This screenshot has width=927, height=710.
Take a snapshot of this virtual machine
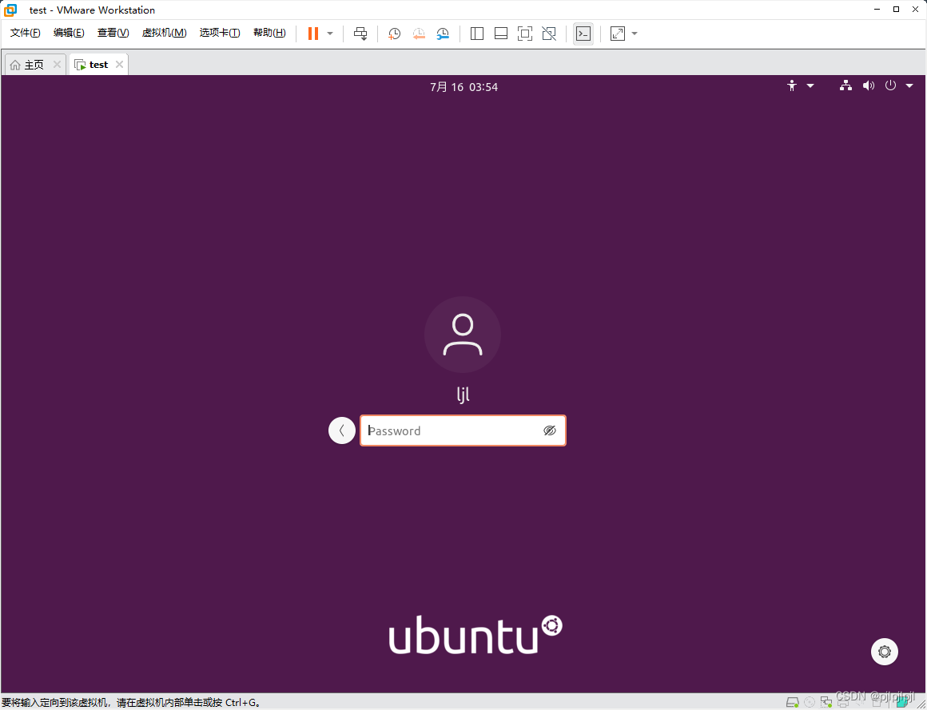pyautogui.click(x=394, y=34)
